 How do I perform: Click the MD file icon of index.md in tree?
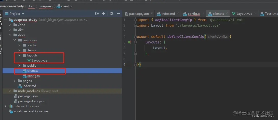20,86
